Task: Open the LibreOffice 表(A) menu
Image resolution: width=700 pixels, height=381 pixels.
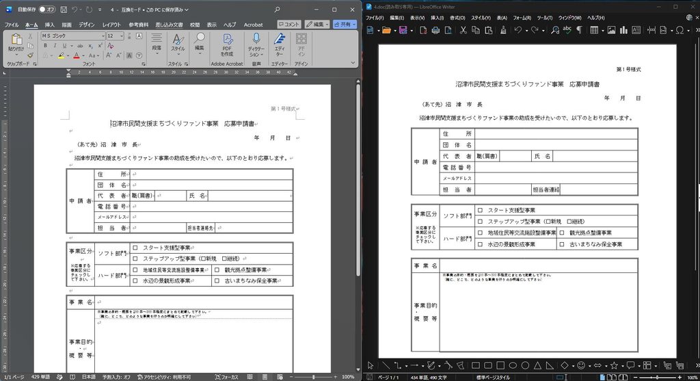Action: (x=502, y=18)
